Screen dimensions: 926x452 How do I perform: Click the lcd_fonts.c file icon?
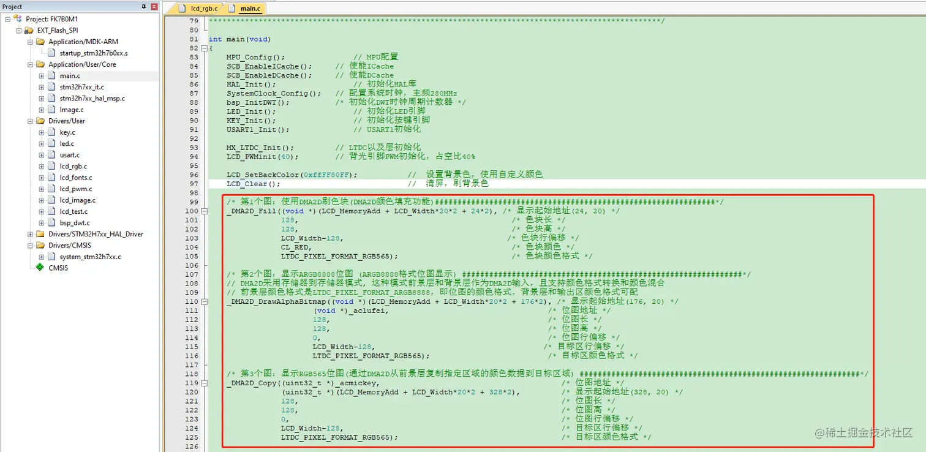tap(51, 178)
